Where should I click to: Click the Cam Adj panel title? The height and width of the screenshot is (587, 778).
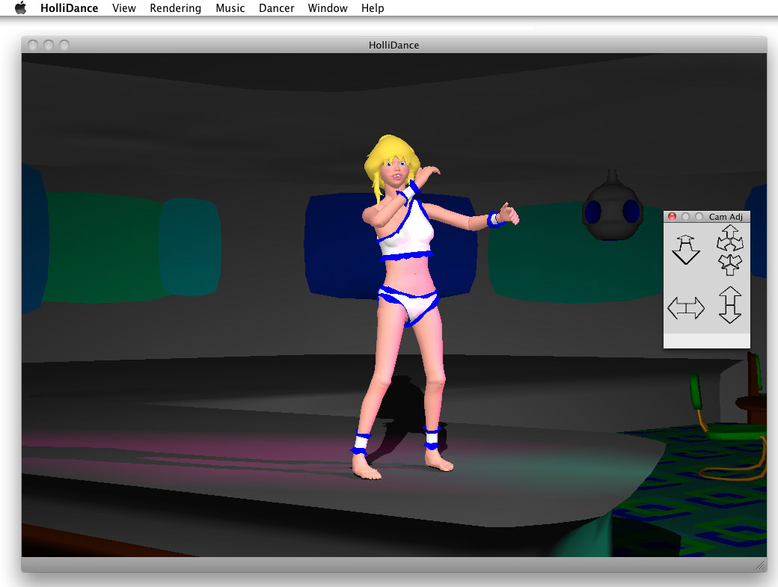click(726, 217)
